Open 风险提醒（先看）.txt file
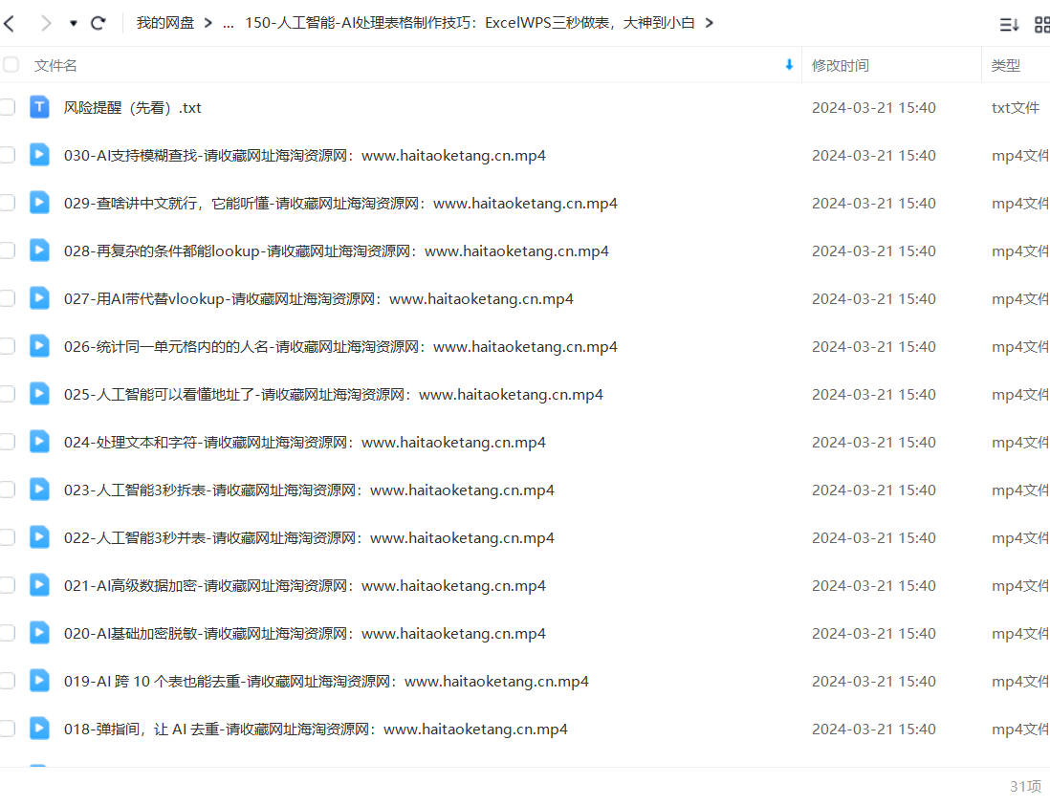Screen dimensions: 1050x806 click(133, 108)
